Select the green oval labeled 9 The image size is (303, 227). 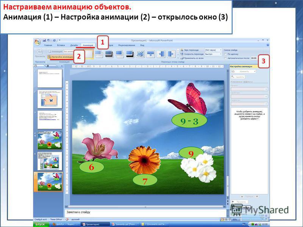pos(191,153)
